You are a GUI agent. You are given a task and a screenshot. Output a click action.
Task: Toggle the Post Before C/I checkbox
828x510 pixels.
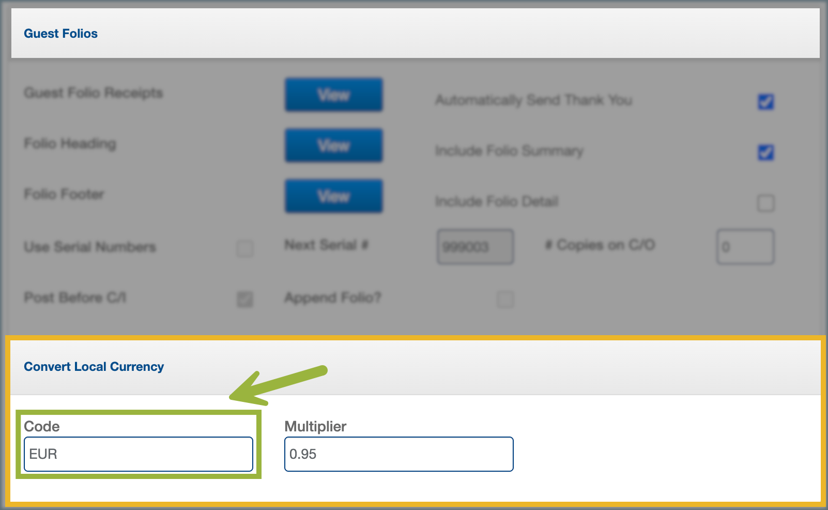click(245, 299)
